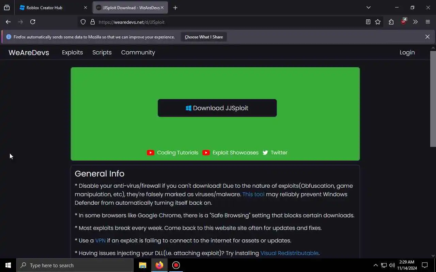The image size is (436, 272).
Task: Click the Firefox taskbar icon
Action: pos(159,265)
